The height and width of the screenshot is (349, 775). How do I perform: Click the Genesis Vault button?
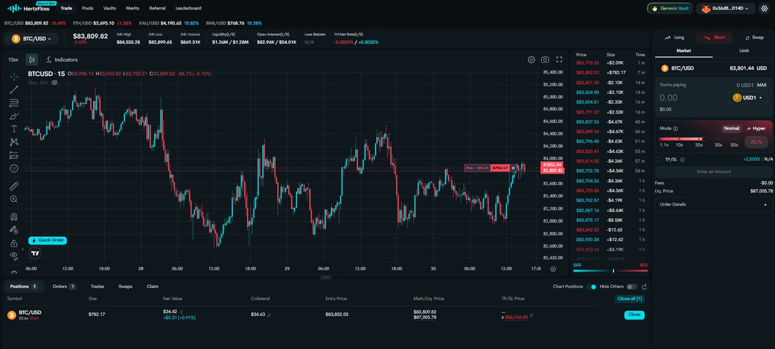coord(670,9)
